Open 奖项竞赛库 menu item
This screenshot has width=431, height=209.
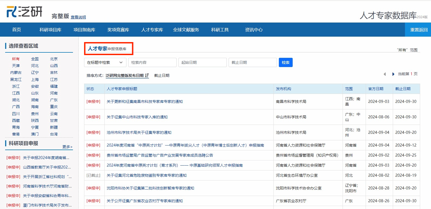pyautogui.click(x=118, y=30)
